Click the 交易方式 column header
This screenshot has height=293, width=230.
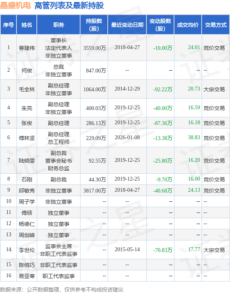pos(215,25)
